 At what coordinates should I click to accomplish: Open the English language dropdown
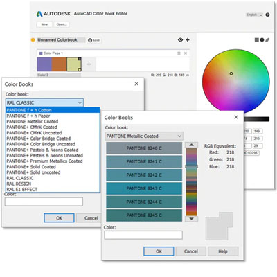point(254,15)
